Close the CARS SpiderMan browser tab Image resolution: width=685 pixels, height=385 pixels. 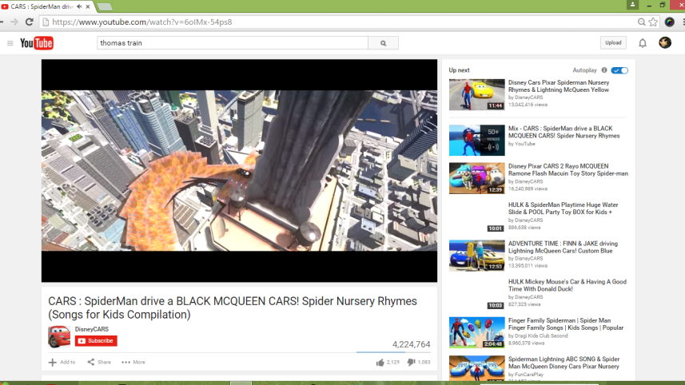[x=88, y=6]
